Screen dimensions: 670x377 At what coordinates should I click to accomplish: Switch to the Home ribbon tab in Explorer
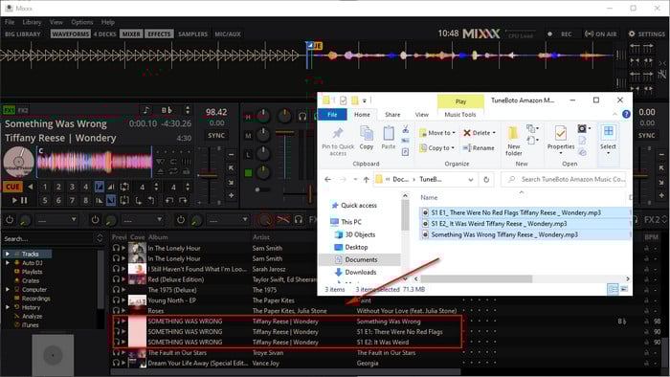point(362,115)
